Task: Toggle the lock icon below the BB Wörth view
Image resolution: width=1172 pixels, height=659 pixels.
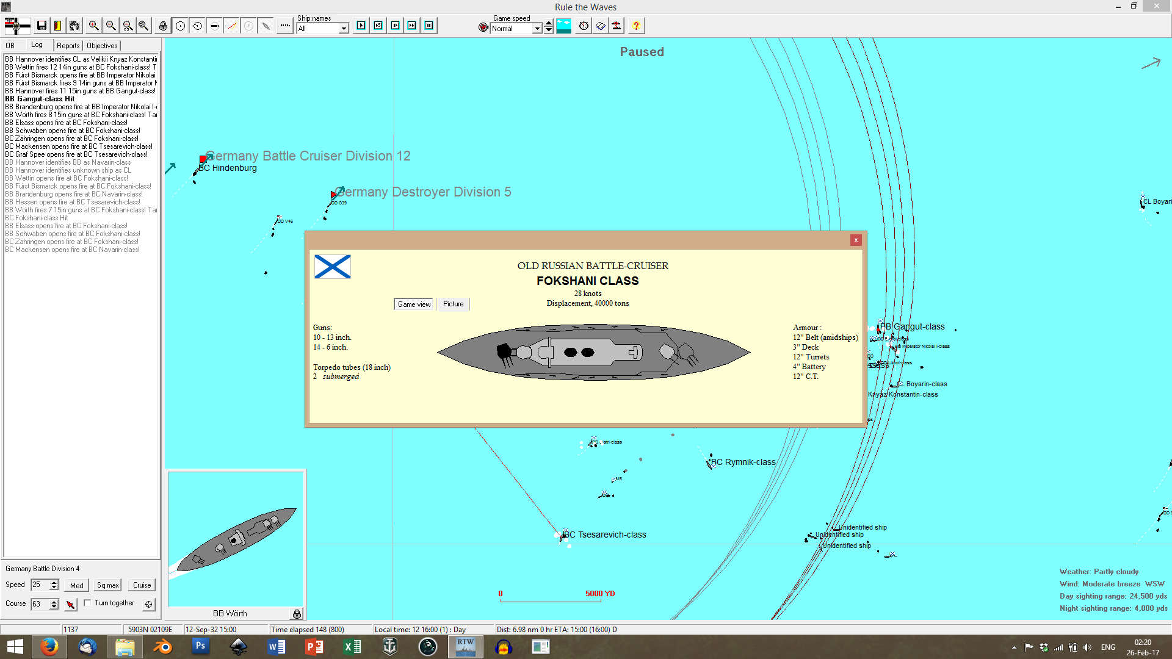Action: [x=297, y=614]
